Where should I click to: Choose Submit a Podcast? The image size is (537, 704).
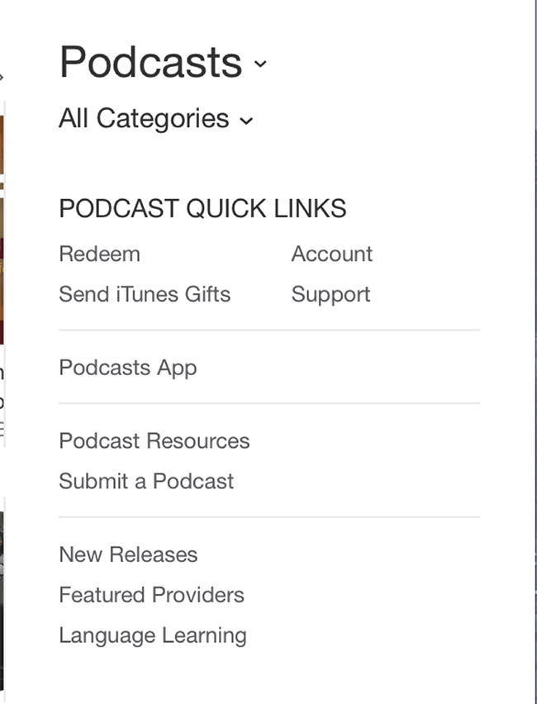pos(146,481)
